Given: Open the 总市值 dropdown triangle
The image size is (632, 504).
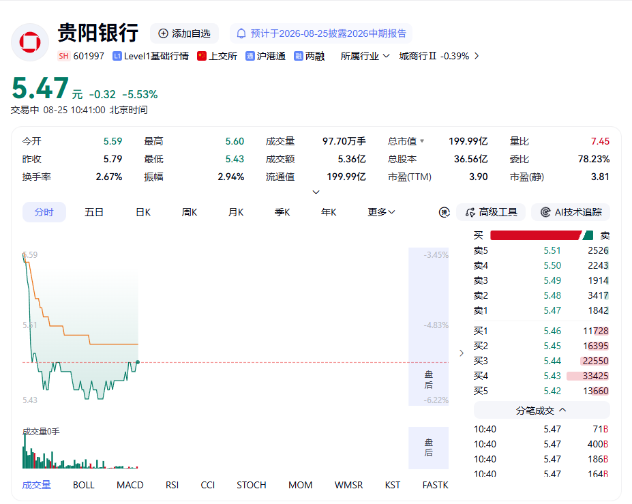Looking at the screenshot, I should coord(422,141).
